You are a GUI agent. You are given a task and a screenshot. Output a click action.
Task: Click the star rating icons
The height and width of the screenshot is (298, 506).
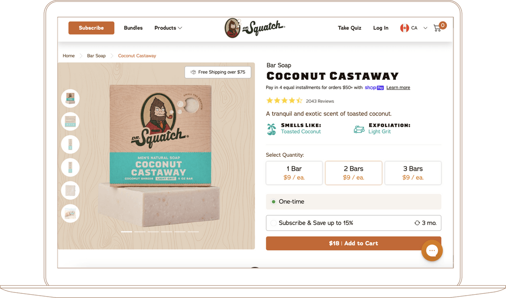[x=284, y=100]
